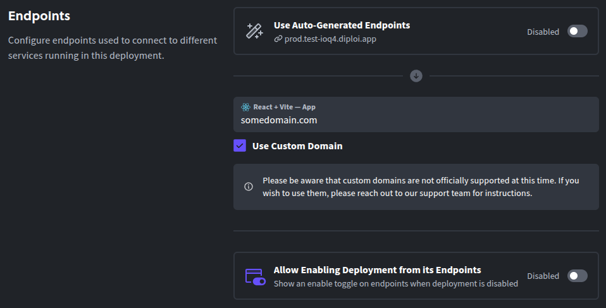Click the magic wand auto-generate icon
The width and height of the screenshot is (606, 308).
[255, 31]
